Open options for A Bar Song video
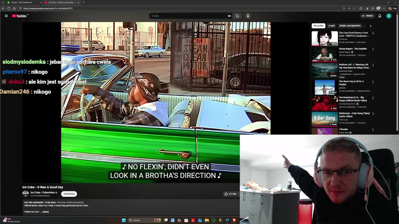This screenshot has height=224, width=399. pos(373,114)
